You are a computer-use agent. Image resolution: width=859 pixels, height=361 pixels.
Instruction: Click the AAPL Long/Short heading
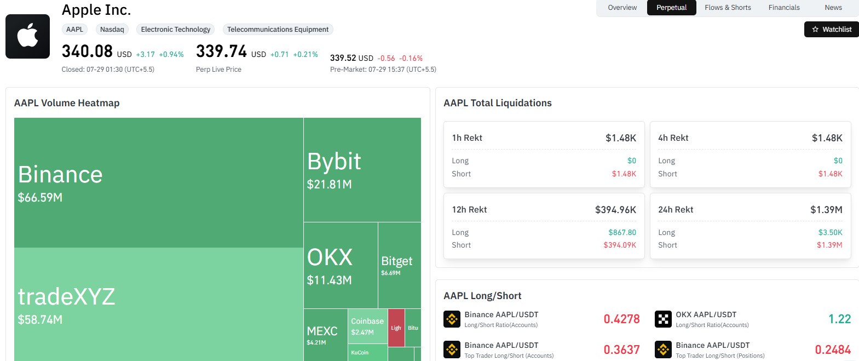pos(482,296)
